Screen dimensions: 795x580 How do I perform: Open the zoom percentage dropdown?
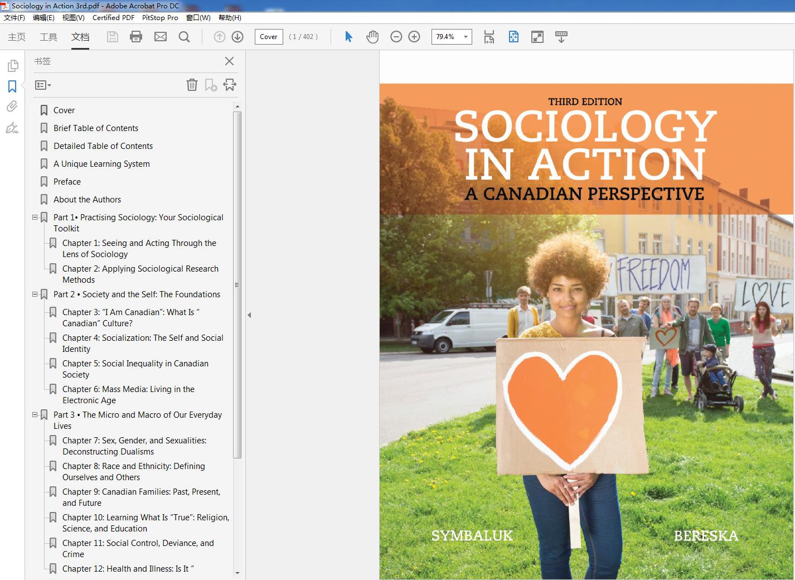(466, 37)
